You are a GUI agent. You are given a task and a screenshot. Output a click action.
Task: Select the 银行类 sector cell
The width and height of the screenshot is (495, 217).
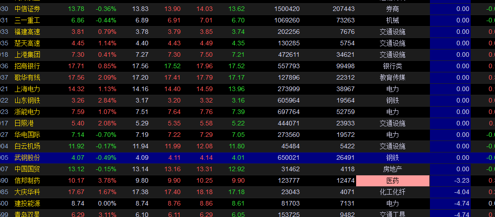[392, 66]
